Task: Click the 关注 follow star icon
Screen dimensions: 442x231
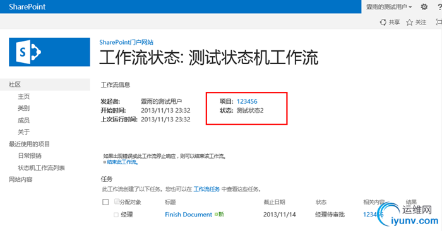Action: [409, 22]
